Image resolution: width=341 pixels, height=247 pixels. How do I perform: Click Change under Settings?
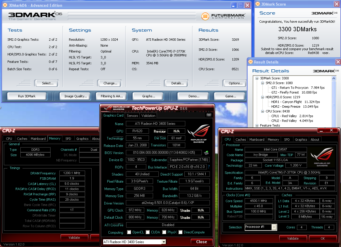[x=110, y=83]
